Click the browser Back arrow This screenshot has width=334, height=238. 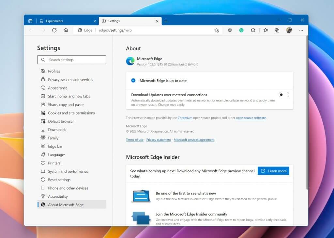click(32, 30)
